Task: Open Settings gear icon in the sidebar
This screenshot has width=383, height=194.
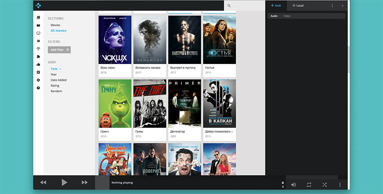Action: 39,80
